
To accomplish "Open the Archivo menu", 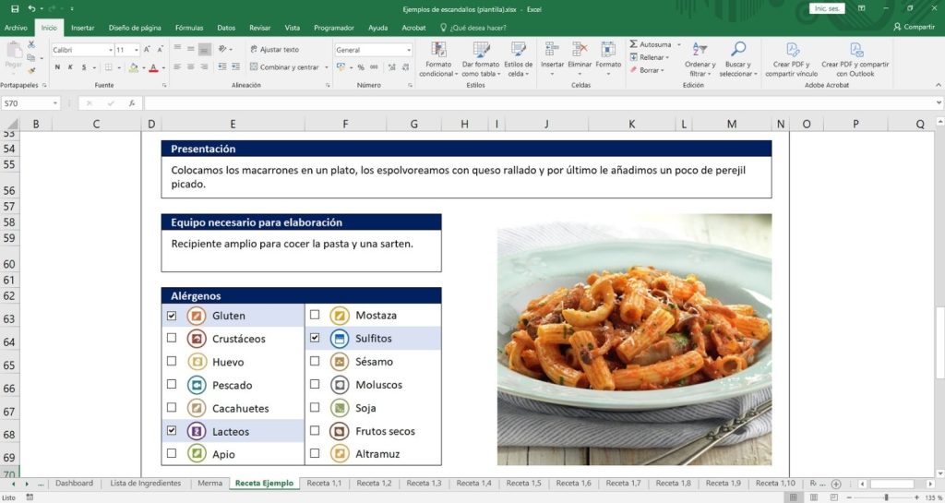I will click(x=16, y=28).
